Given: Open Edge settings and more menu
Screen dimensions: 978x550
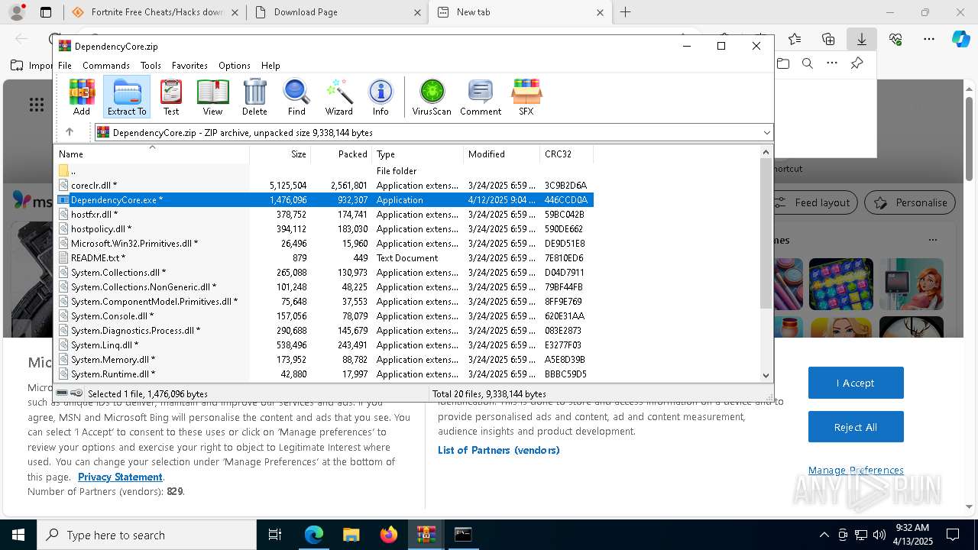Looking at the screenshot, I should [x=929, y=39].
